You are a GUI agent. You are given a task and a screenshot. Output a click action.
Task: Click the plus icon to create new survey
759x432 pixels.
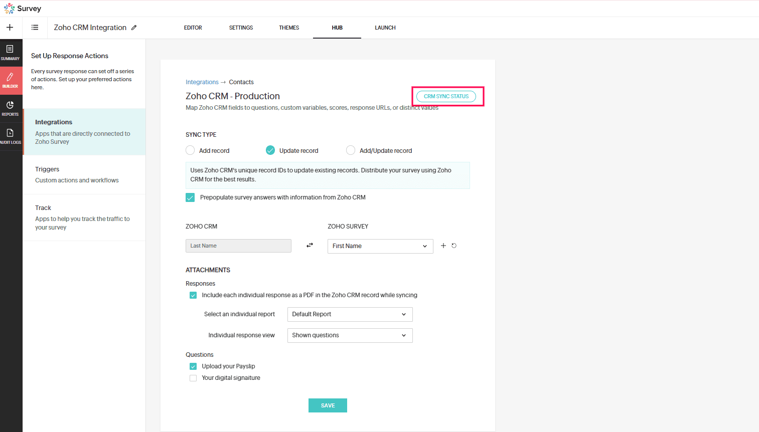point(10,28)
